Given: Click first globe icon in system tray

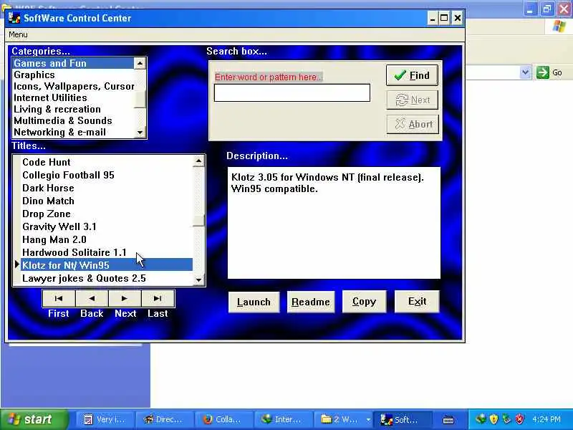Looking at the screenshot, I should pos(481,419).
